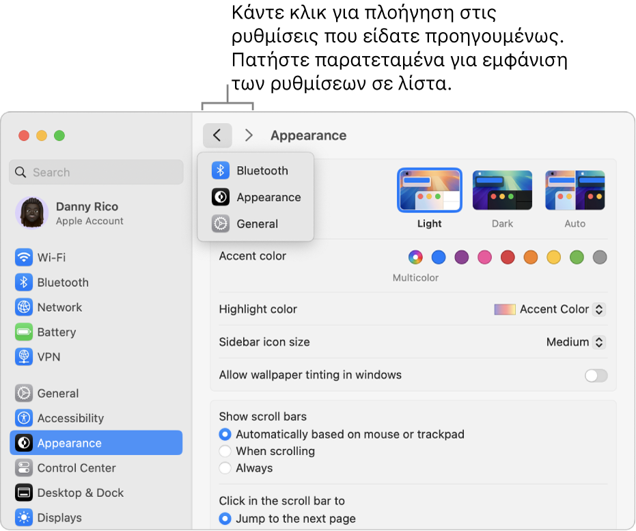Open VPN settings in sidebar
Image resolution: width=636 pixels, height=531 pixels.
(96, 357)
